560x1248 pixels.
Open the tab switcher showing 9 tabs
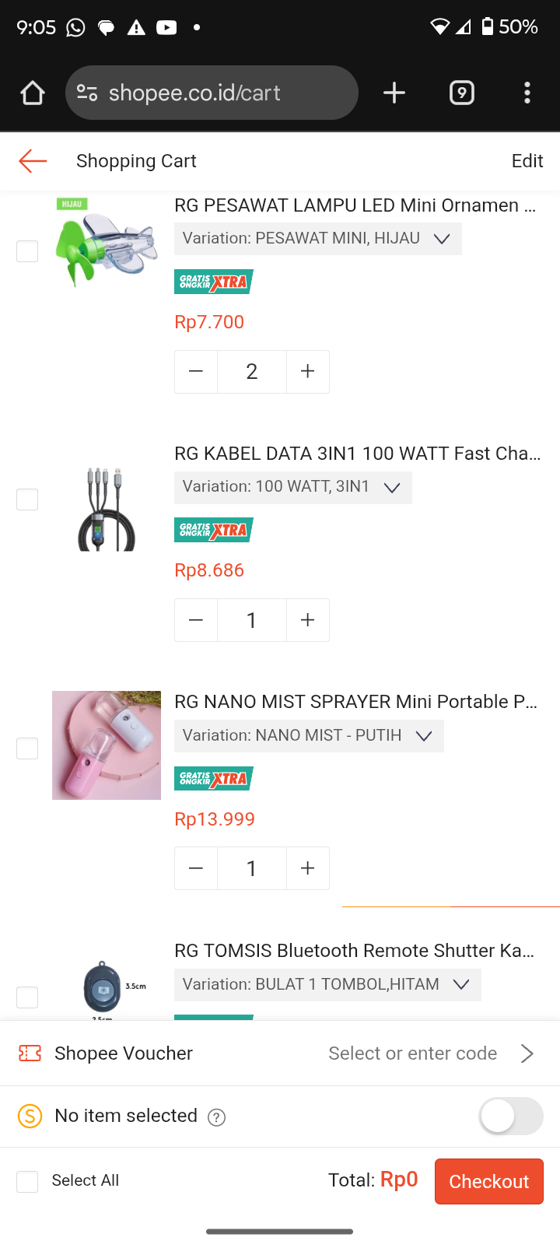click(x=461, y=93)
